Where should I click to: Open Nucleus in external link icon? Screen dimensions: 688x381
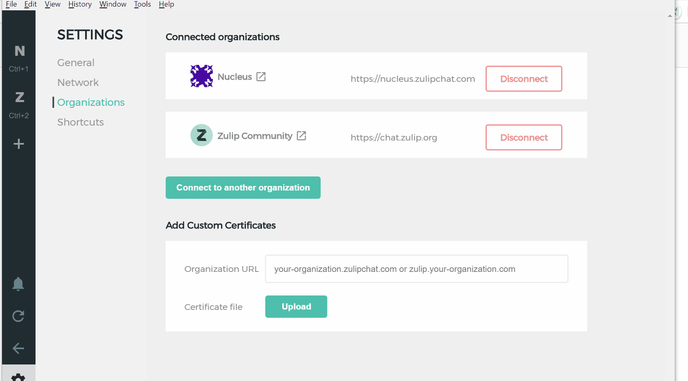tap(261, 77)
